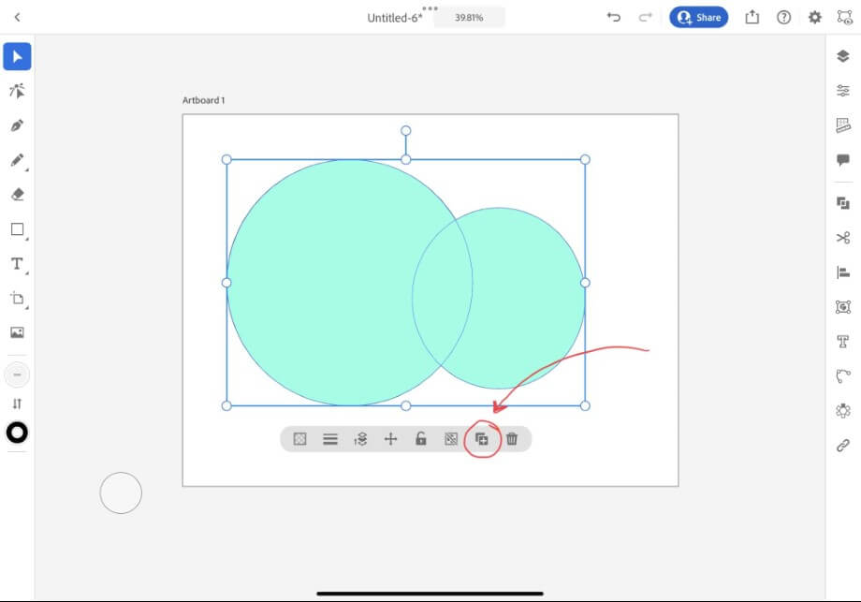Open the scissors Object panel
Viewport: 861px width, 602px height.
(x=843, y=237)
